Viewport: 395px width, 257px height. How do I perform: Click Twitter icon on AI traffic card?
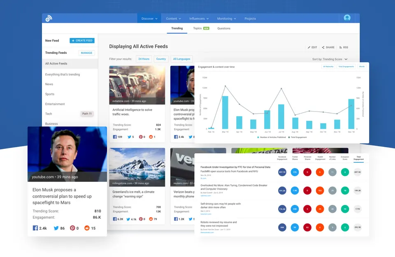pyautogui.click(x=129, y=137)
